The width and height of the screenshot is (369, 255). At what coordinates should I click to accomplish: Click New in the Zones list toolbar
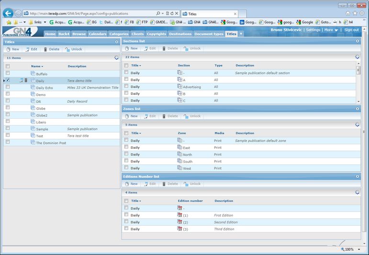[131, 116]
